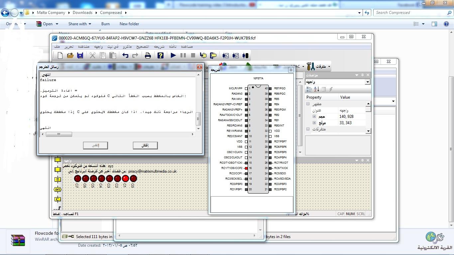Expand the موقع property row
Viewport: 454px width, 255px height.
click(314, 123)
